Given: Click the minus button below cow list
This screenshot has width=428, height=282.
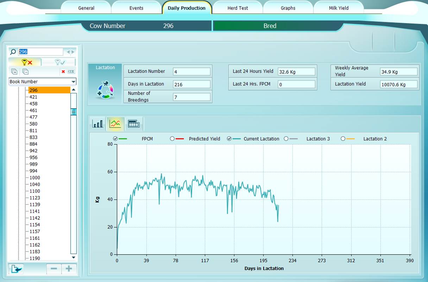Looking at the screenshot, I should tap(54, 269).
